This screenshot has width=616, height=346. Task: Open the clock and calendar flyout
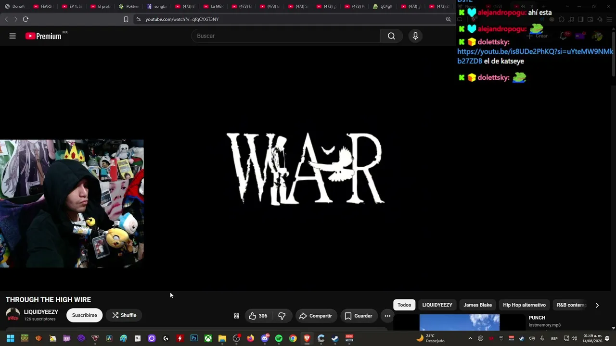pos(593,338)
